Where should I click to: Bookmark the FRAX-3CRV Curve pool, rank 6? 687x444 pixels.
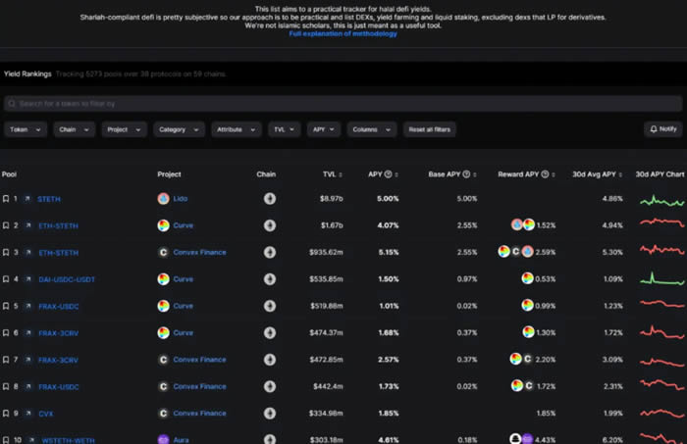coord(6,333)
